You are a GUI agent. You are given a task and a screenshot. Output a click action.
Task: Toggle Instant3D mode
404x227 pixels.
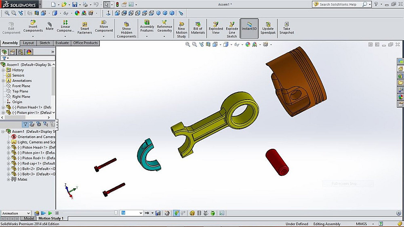point(249,28)
